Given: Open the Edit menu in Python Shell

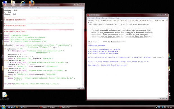Looking at the screenshot, I should (93, 18).
